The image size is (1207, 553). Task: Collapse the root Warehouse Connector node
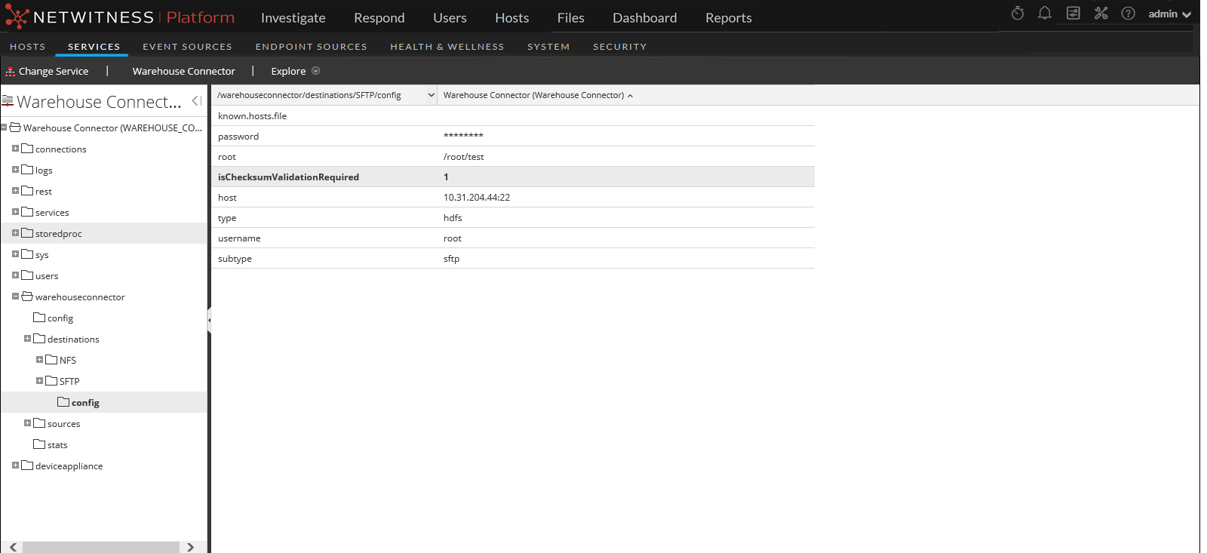(x=4, y=127)
